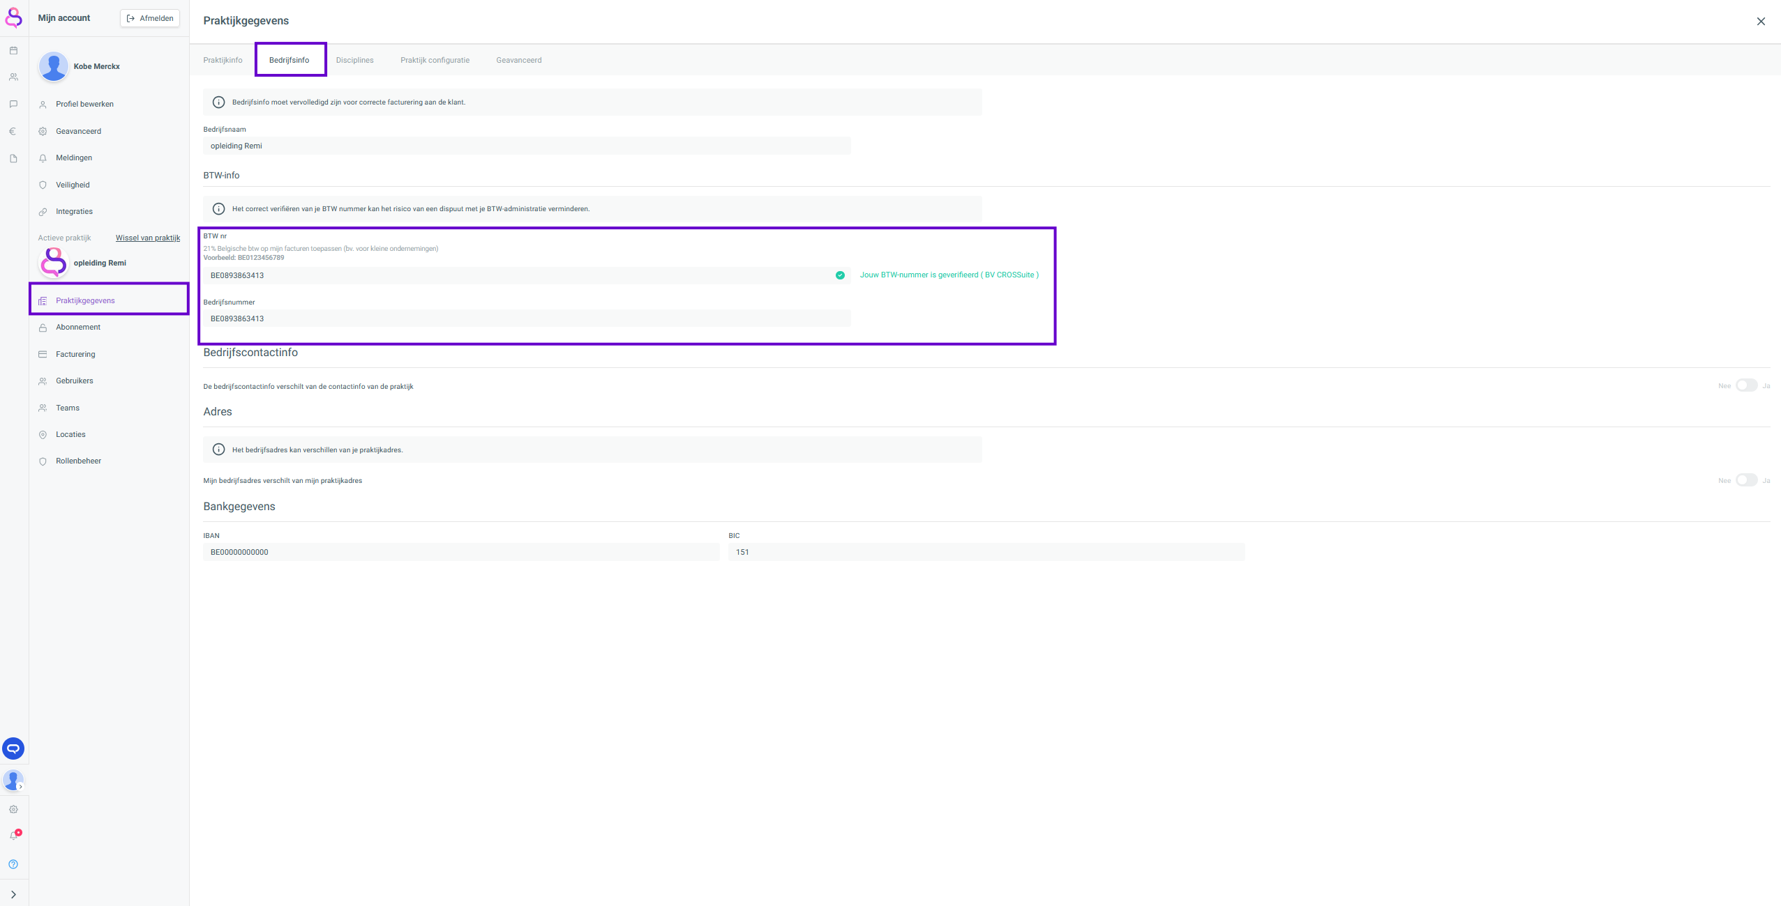Open the chat messages icon in left rail
This screenshot has width=1781, height=906.
pyautogui.click(x=13, y=105)
